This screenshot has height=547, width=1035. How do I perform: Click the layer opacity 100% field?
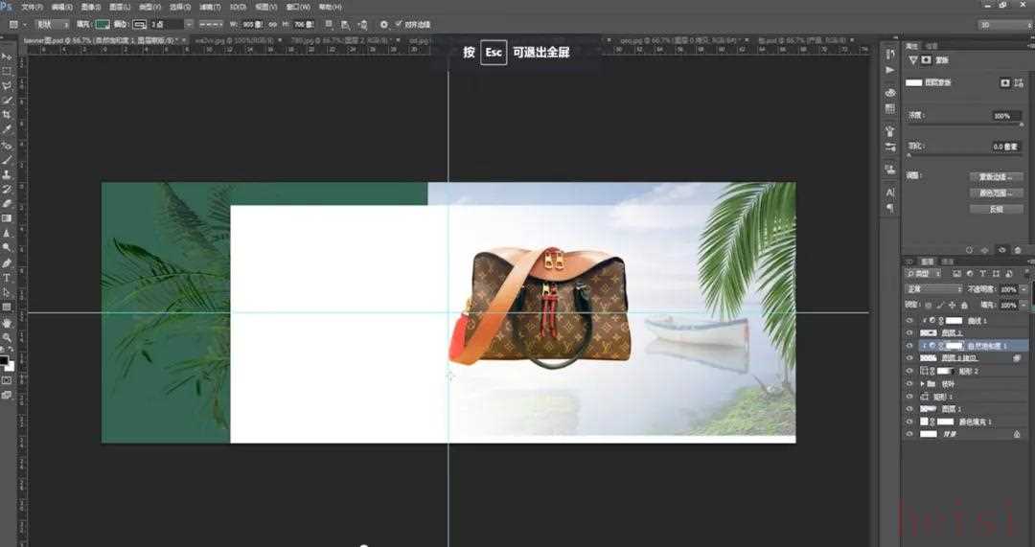1007,288
